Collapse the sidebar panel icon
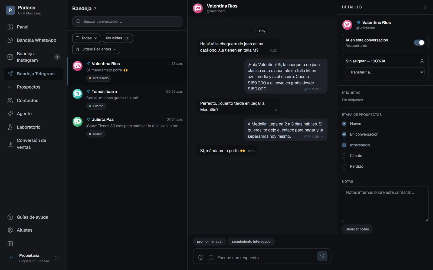The image size is (433, 270). [x=10, y=244]
